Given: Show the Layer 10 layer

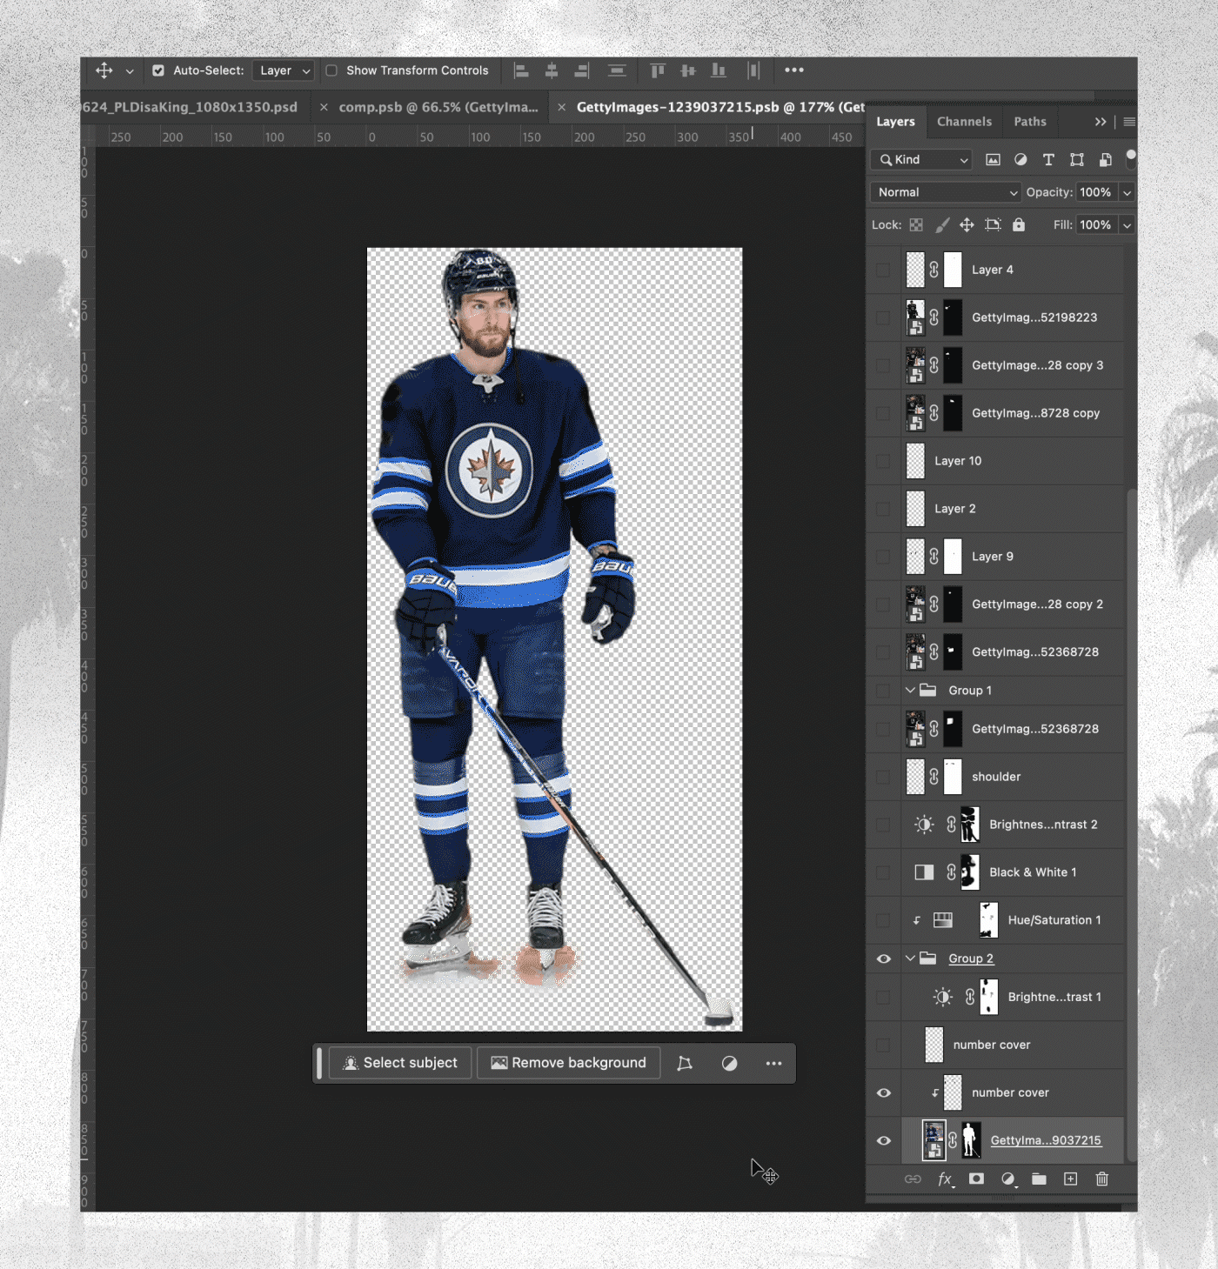Looking at the screenshot, I should 884,461.
